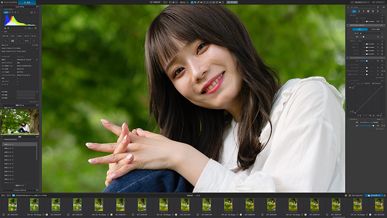Image resolution: width=387 pixels, height=218 pixels.
Task: Select the Detail palette category icon
Action: 364,11
